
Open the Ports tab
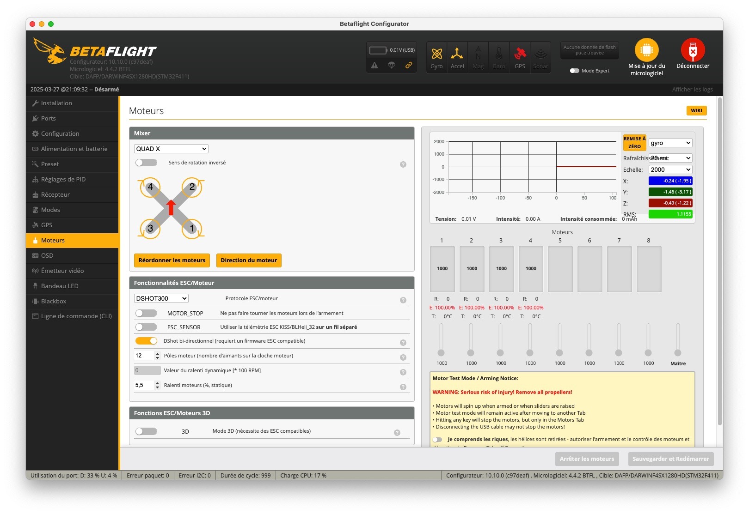pyautogui.click(x=72, y=119)
